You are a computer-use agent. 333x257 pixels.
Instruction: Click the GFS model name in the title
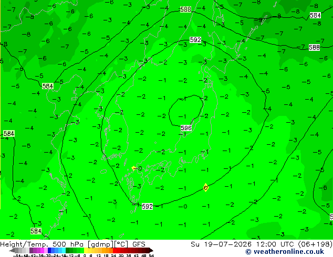click(139, 244)
